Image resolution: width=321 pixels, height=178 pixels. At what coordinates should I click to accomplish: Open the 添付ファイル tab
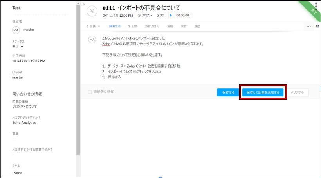(x=152, y=26)
